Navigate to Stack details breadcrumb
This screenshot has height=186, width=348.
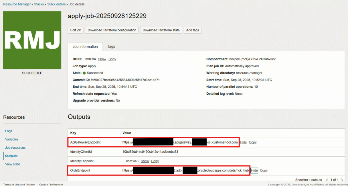click(x=57, y=4)
